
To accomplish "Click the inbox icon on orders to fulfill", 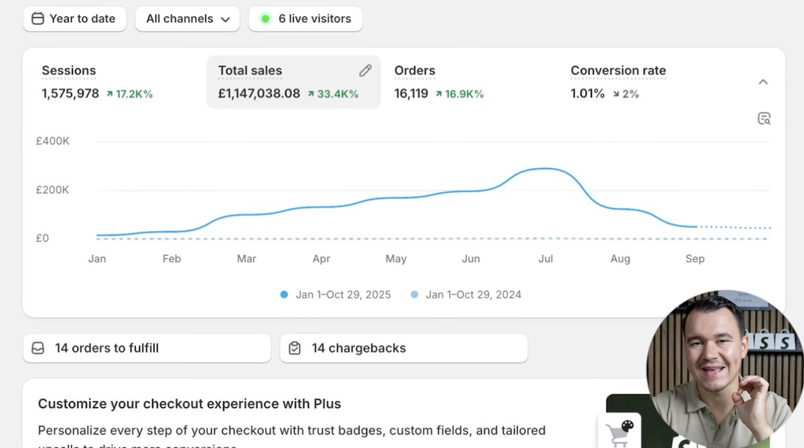I will tap(39, 348).
